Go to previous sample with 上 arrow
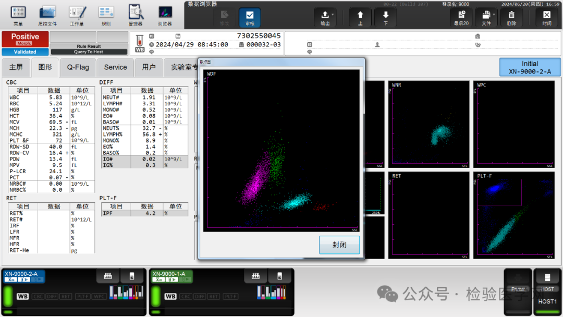The height and width of the screenshot is (317, 563). tap(360, 18)
